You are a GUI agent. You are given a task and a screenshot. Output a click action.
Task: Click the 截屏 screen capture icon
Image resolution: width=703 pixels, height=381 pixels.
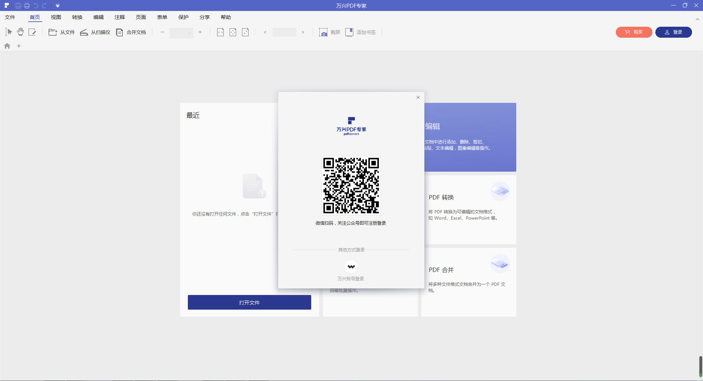(324, 32)
